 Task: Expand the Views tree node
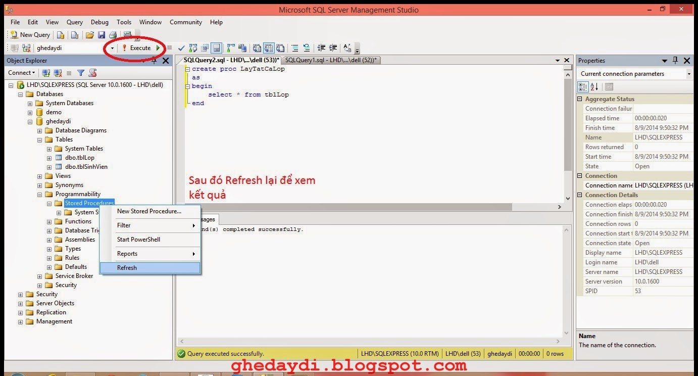tap(39, 176)
